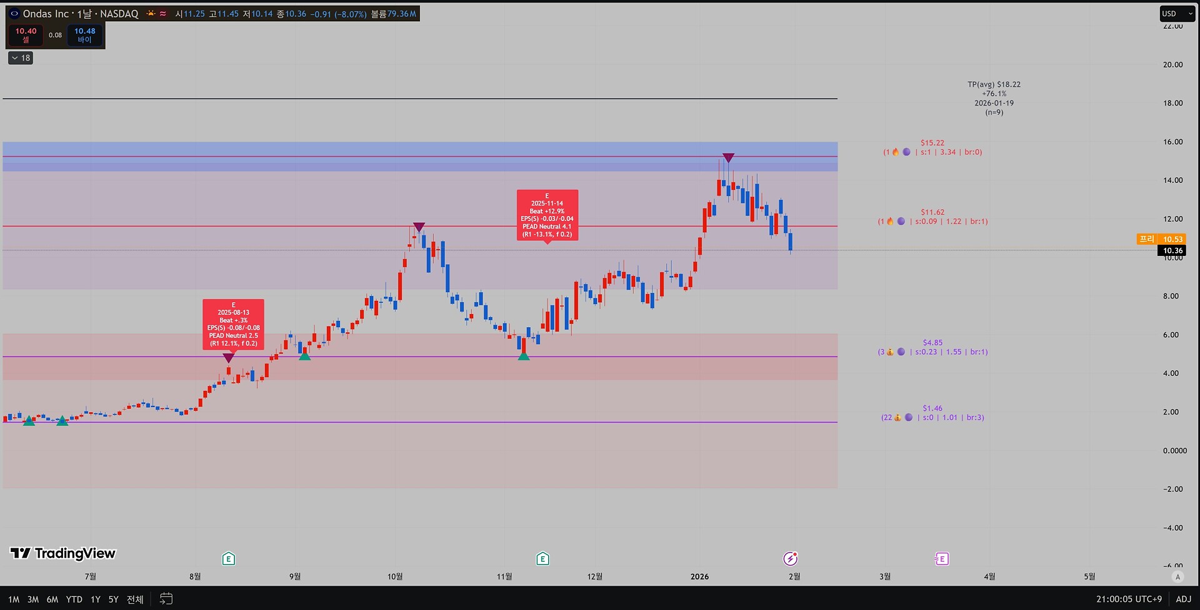Click the TP(avg) $18.22 label
The height and width of the screenshot is (610, 1200).
coord(994,99)
